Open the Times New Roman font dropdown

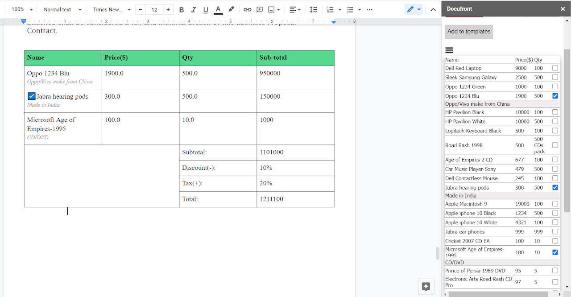[112, 9]
